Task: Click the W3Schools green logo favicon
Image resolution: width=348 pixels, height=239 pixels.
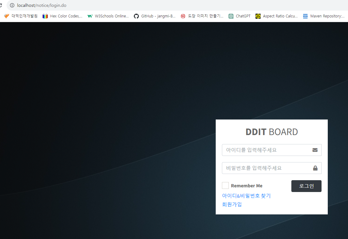Action: [90, 16]
